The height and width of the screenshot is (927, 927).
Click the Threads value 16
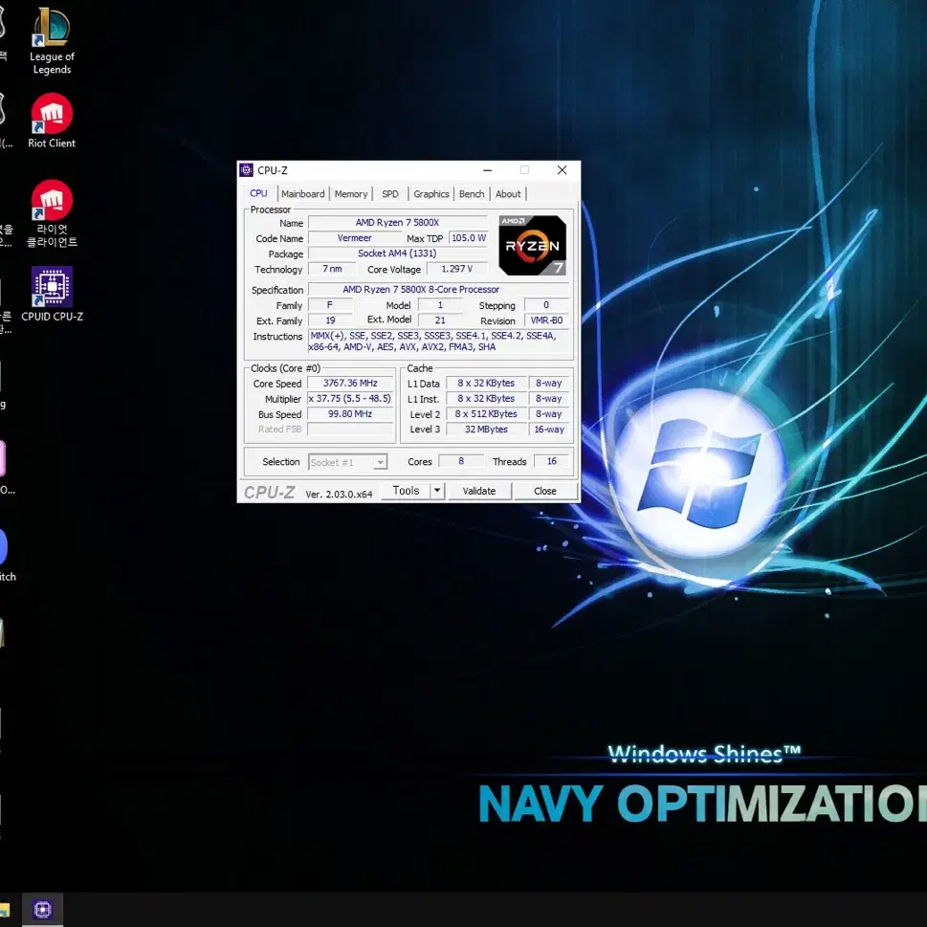point(551,461)
